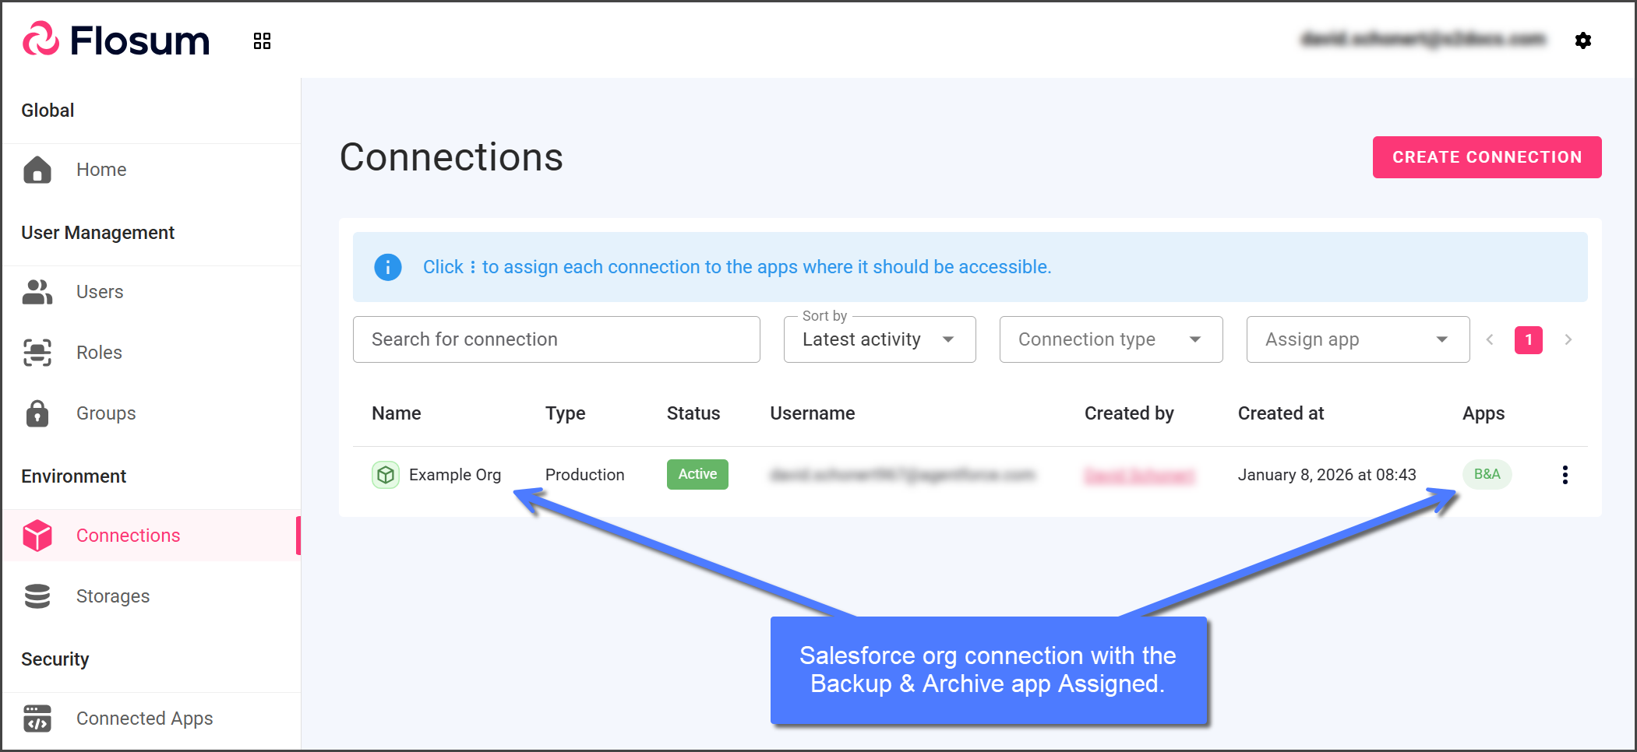
Task: Open the Connection type dropdown
Action: [1110, 339]
